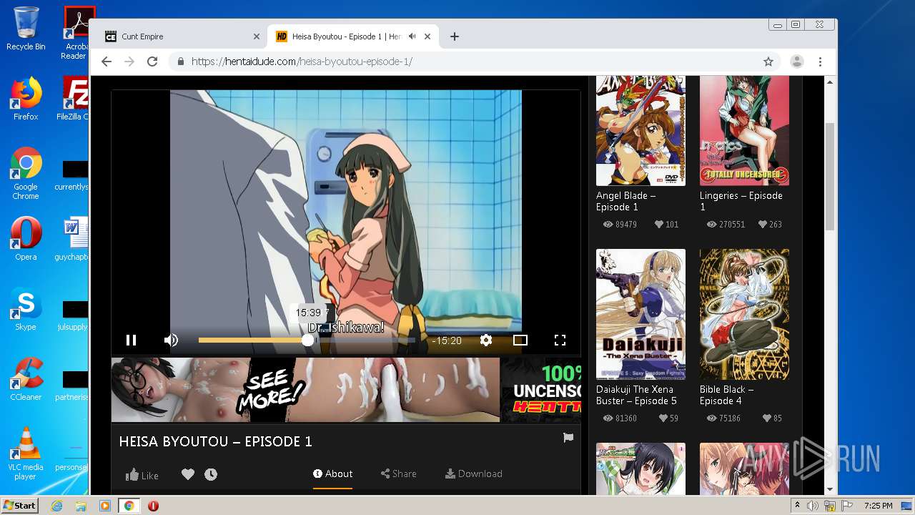Click the Chrome taskbar button

[x=129, y=506]
